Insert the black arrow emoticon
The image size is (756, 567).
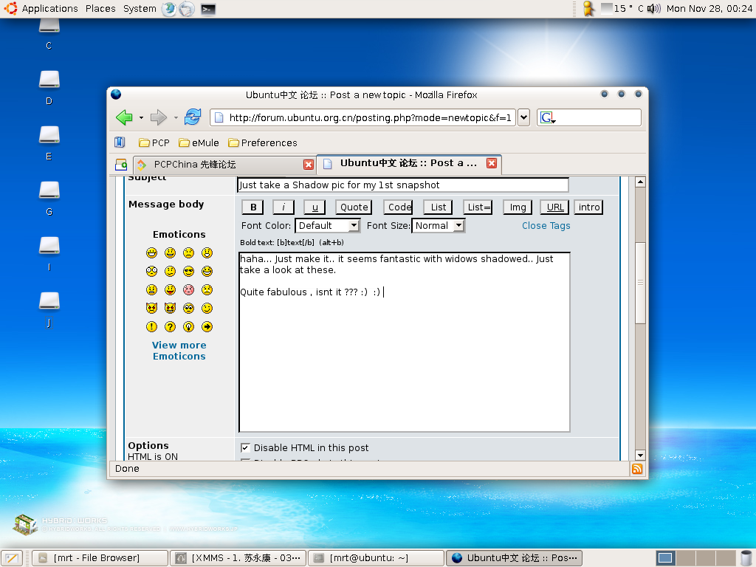click(x=207, y=326)
